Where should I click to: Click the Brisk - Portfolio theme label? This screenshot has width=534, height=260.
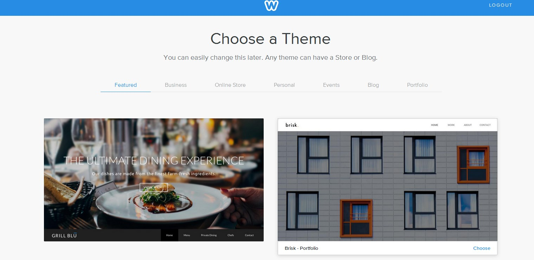[301, 248]
